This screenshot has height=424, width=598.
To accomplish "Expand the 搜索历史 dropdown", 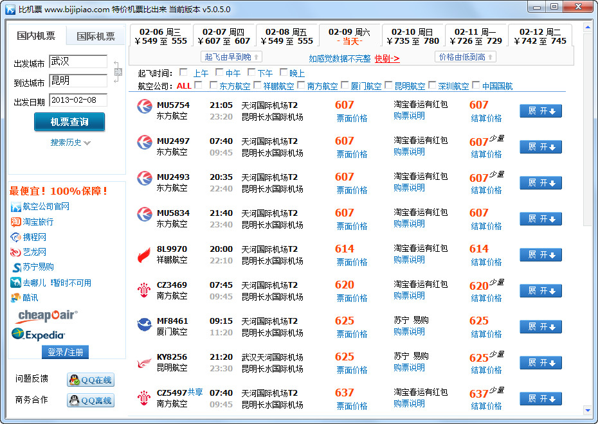I will click(71, 143).
